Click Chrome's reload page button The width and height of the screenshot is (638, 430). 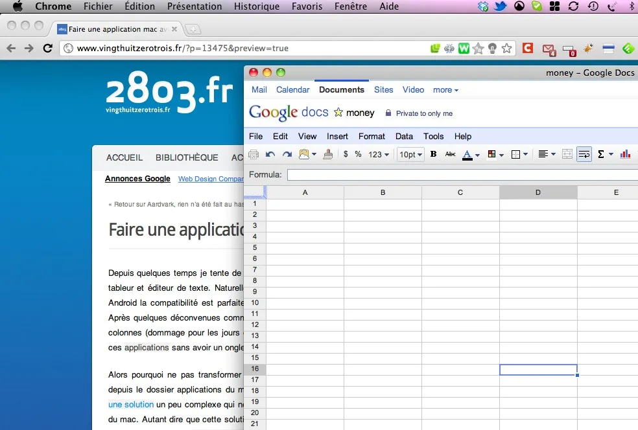[x=47, y=49]
